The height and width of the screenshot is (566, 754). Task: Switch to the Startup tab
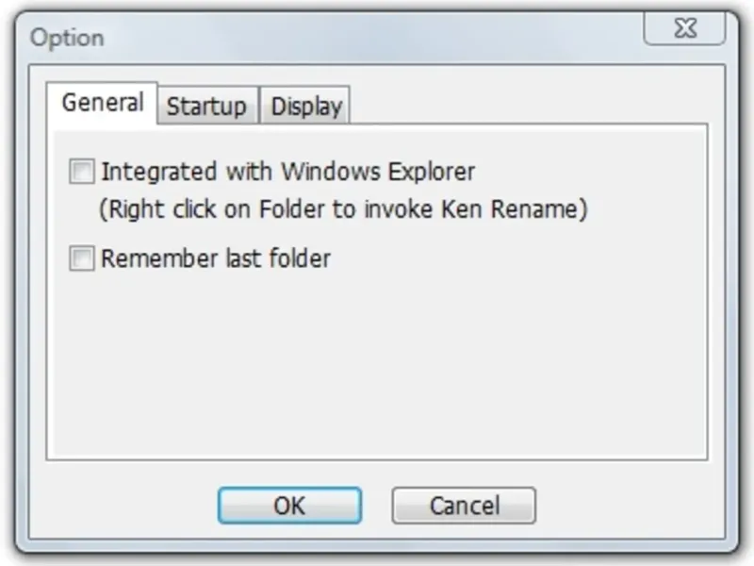[x=206, y=107]
